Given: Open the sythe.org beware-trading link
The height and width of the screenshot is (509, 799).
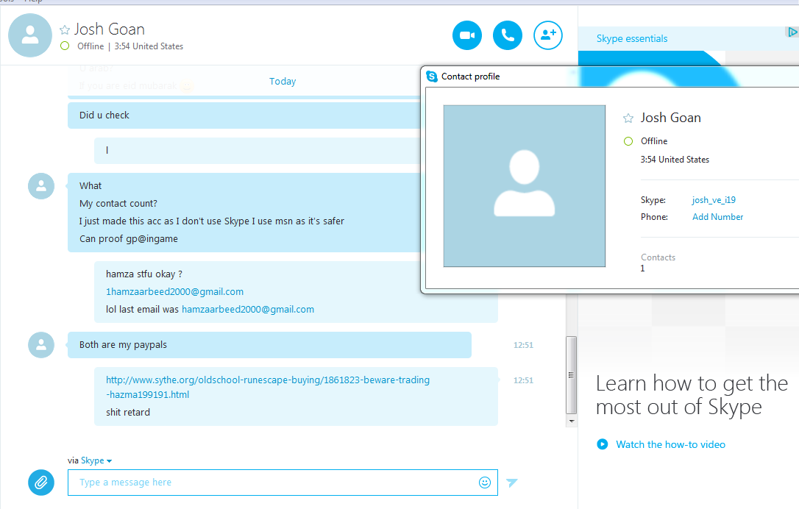Looking at the screenshot, I should 268,387.
